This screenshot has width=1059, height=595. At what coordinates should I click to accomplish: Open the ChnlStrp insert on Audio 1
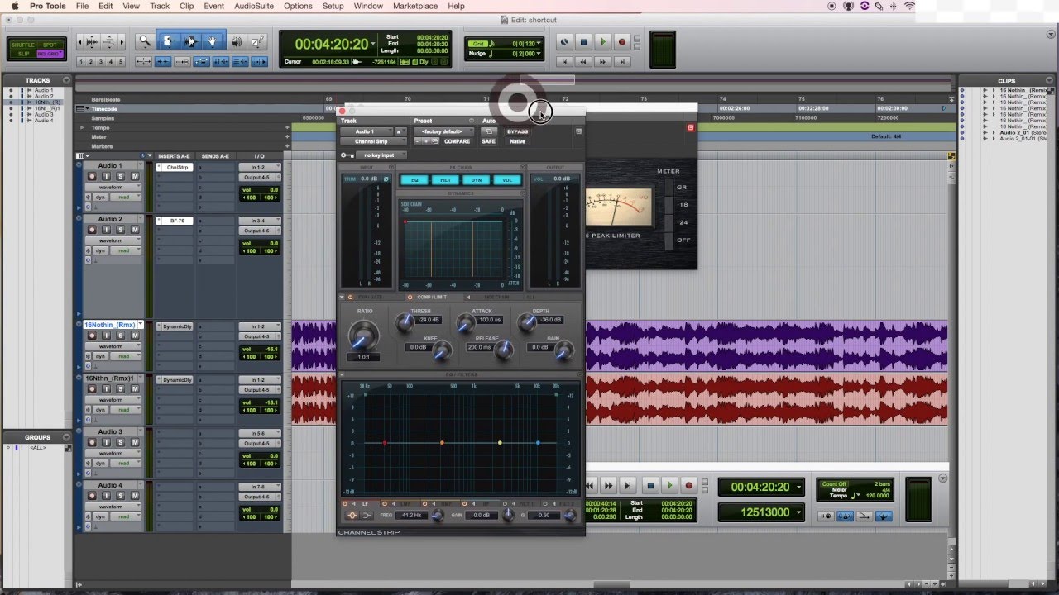pos(178,167)
